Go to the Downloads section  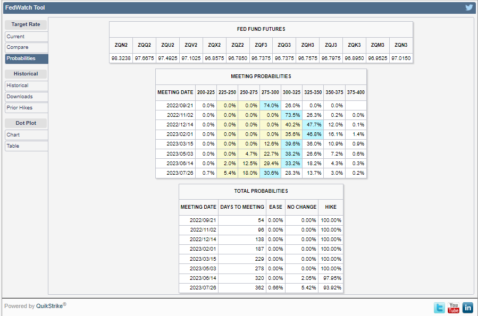[27, 97]
